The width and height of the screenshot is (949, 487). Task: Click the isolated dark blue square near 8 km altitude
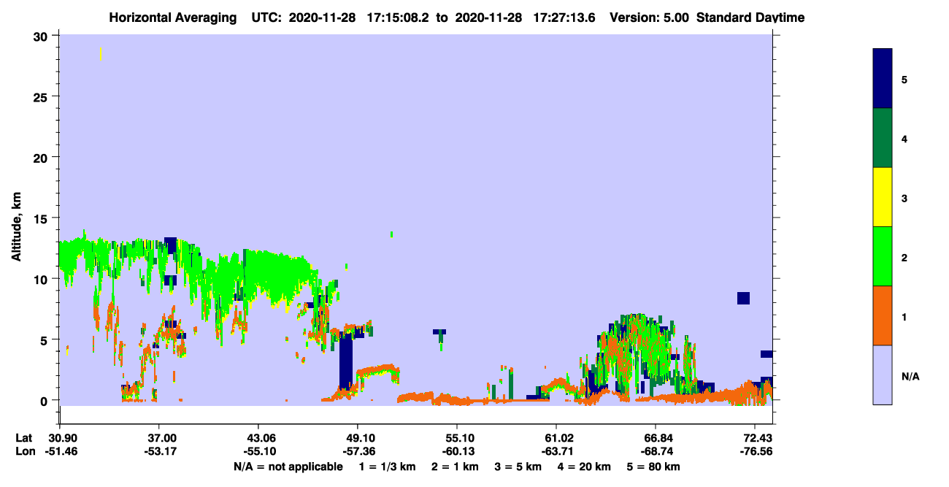click(x=744, y=298)
